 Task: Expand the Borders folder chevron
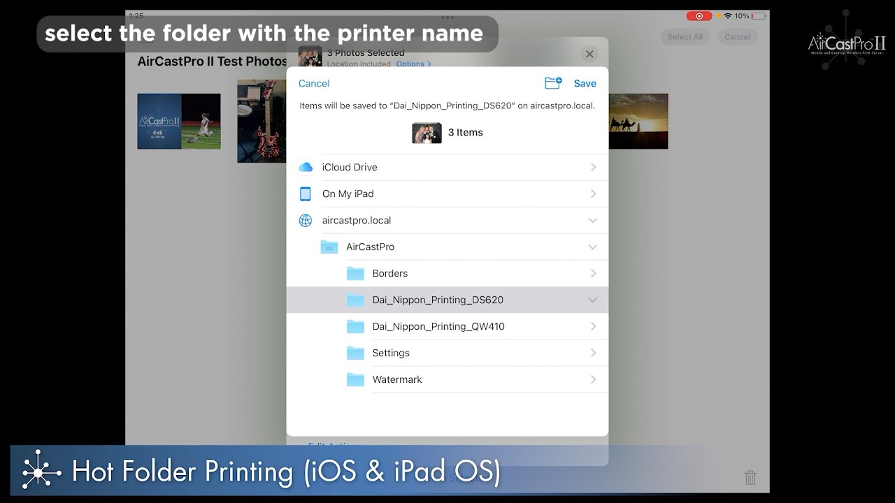click(593, 273)
